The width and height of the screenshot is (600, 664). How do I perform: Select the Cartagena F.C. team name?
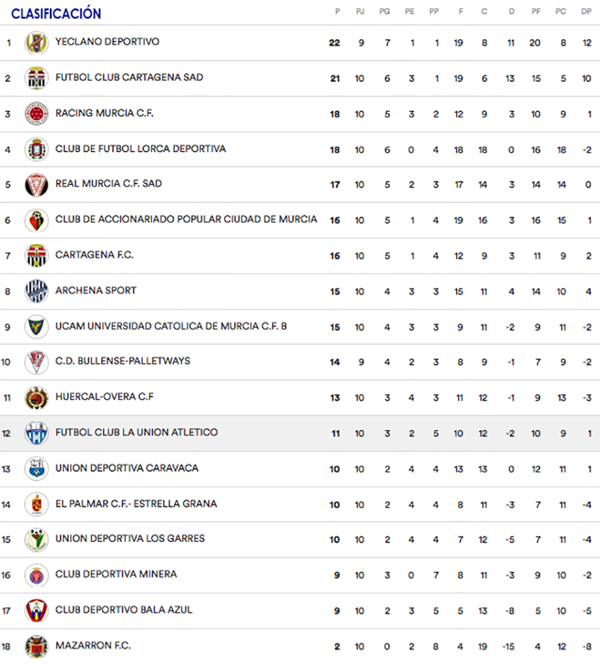click(x=95, y=255)
